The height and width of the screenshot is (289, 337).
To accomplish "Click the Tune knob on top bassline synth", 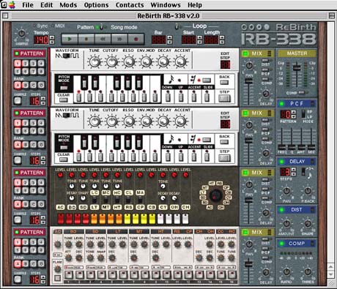I will pos(95,61).
